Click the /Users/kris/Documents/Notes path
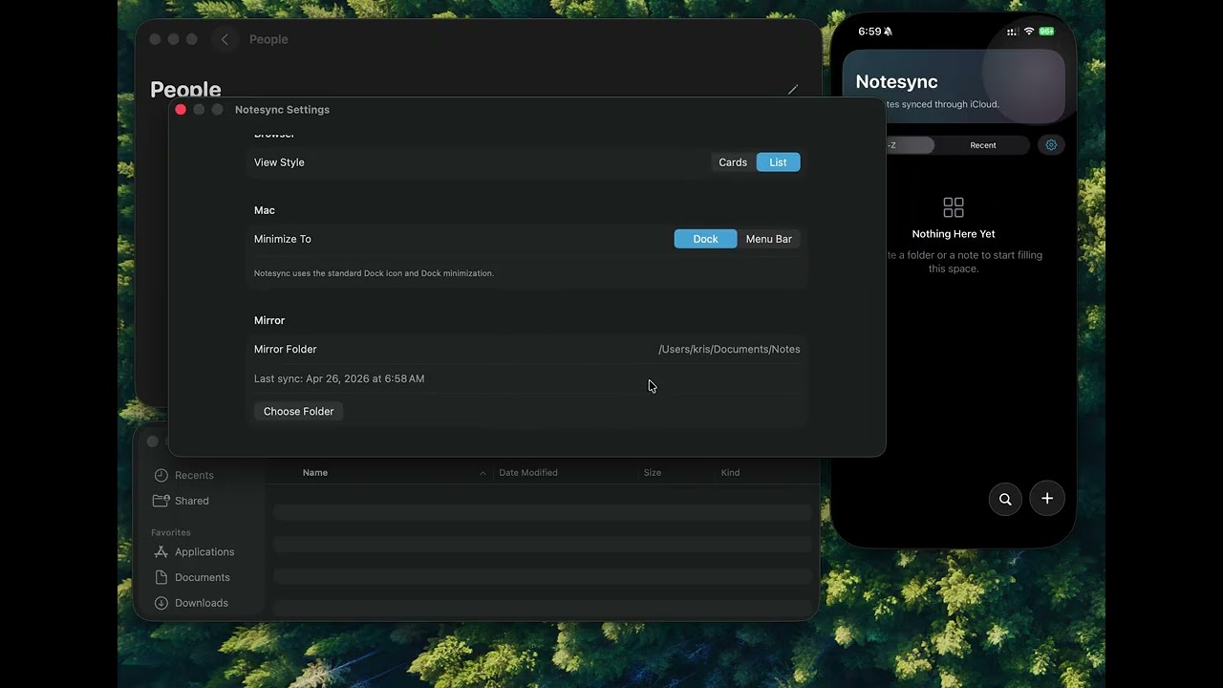 729,350
